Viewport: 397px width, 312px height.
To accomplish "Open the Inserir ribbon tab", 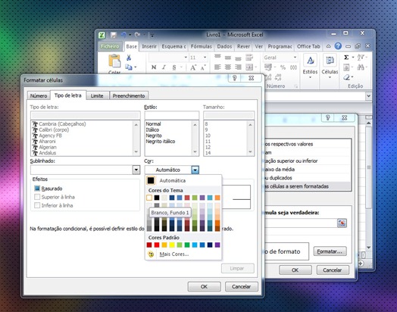I will [149, 46].
